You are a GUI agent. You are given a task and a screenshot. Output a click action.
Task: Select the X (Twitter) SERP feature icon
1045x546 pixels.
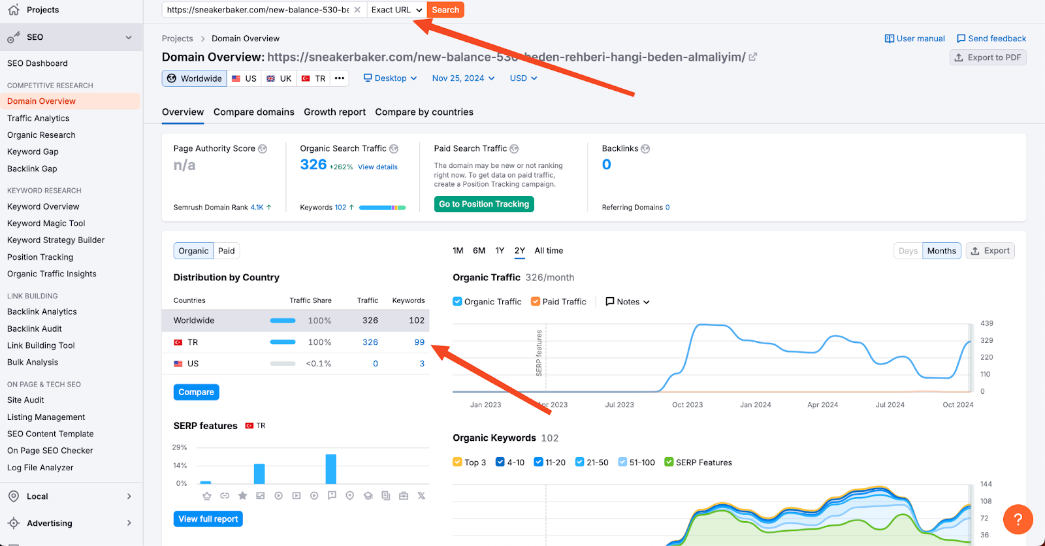pos(421,496)
